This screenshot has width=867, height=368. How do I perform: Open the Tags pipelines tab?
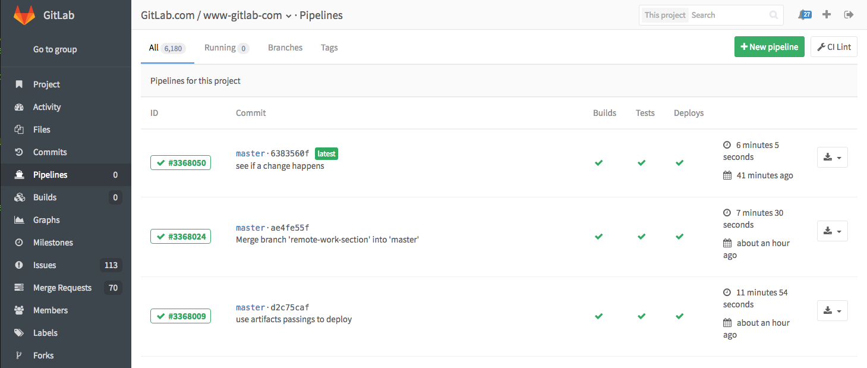[329, 47]
